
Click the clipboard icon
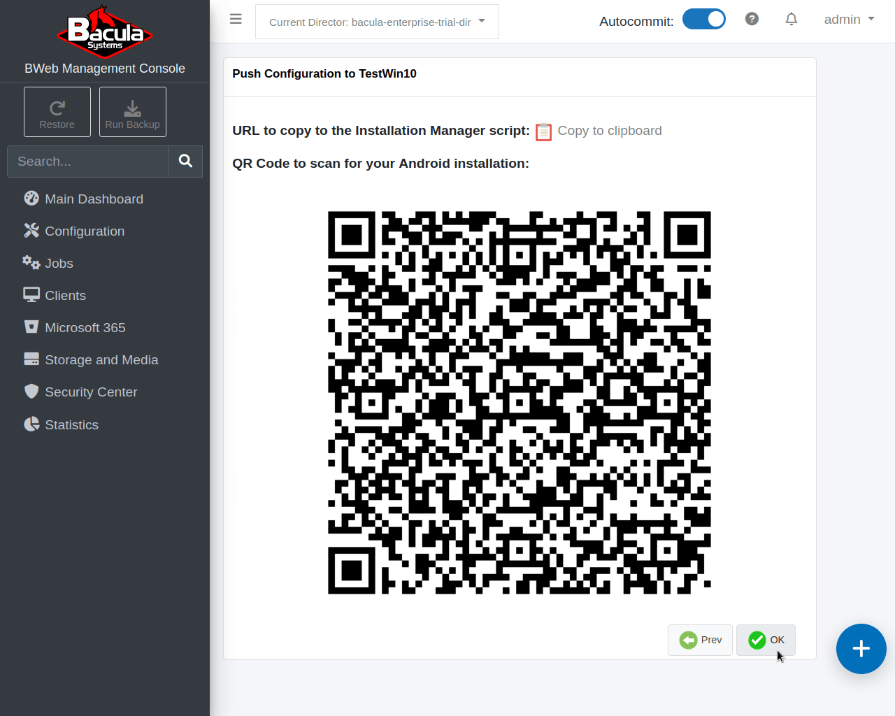coord(543,132)
